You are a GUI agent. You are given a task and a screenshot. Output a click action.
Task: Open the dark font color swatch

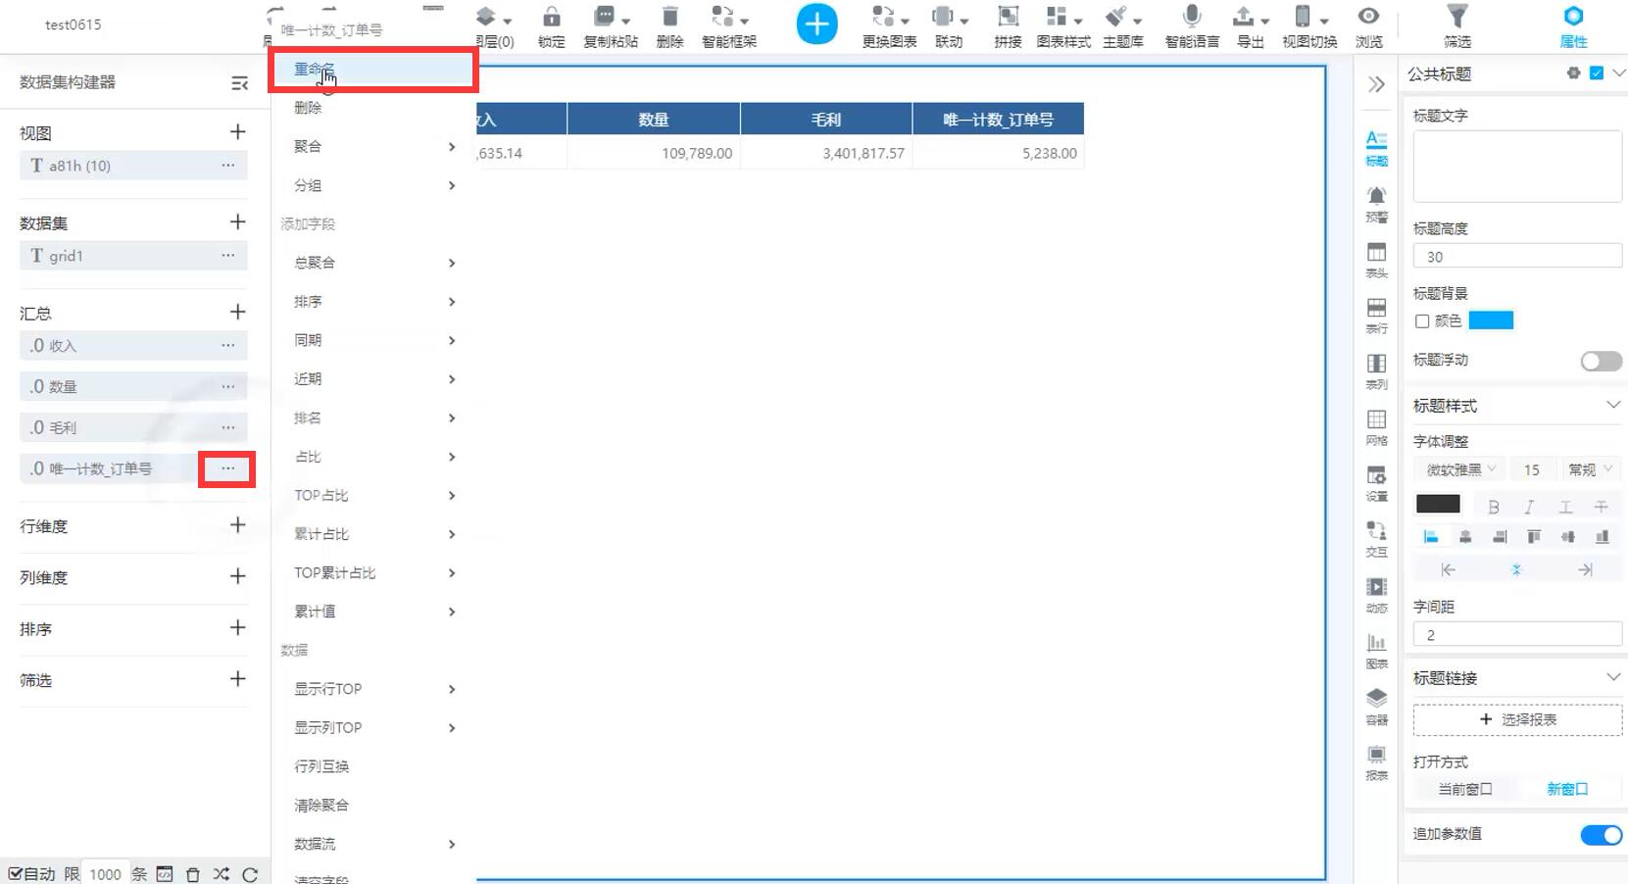[x=1438, y=505]
